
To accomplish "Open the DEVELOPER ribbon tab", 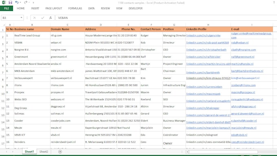I will pyautogui.click(x=136, y=8).
